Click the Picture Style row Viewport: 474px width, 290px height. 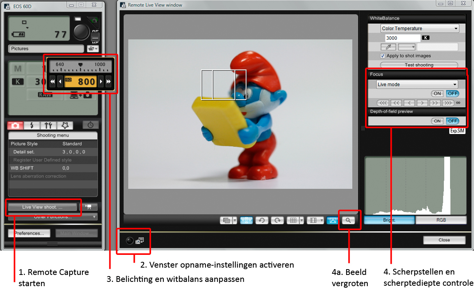click(x=53, y=144)
